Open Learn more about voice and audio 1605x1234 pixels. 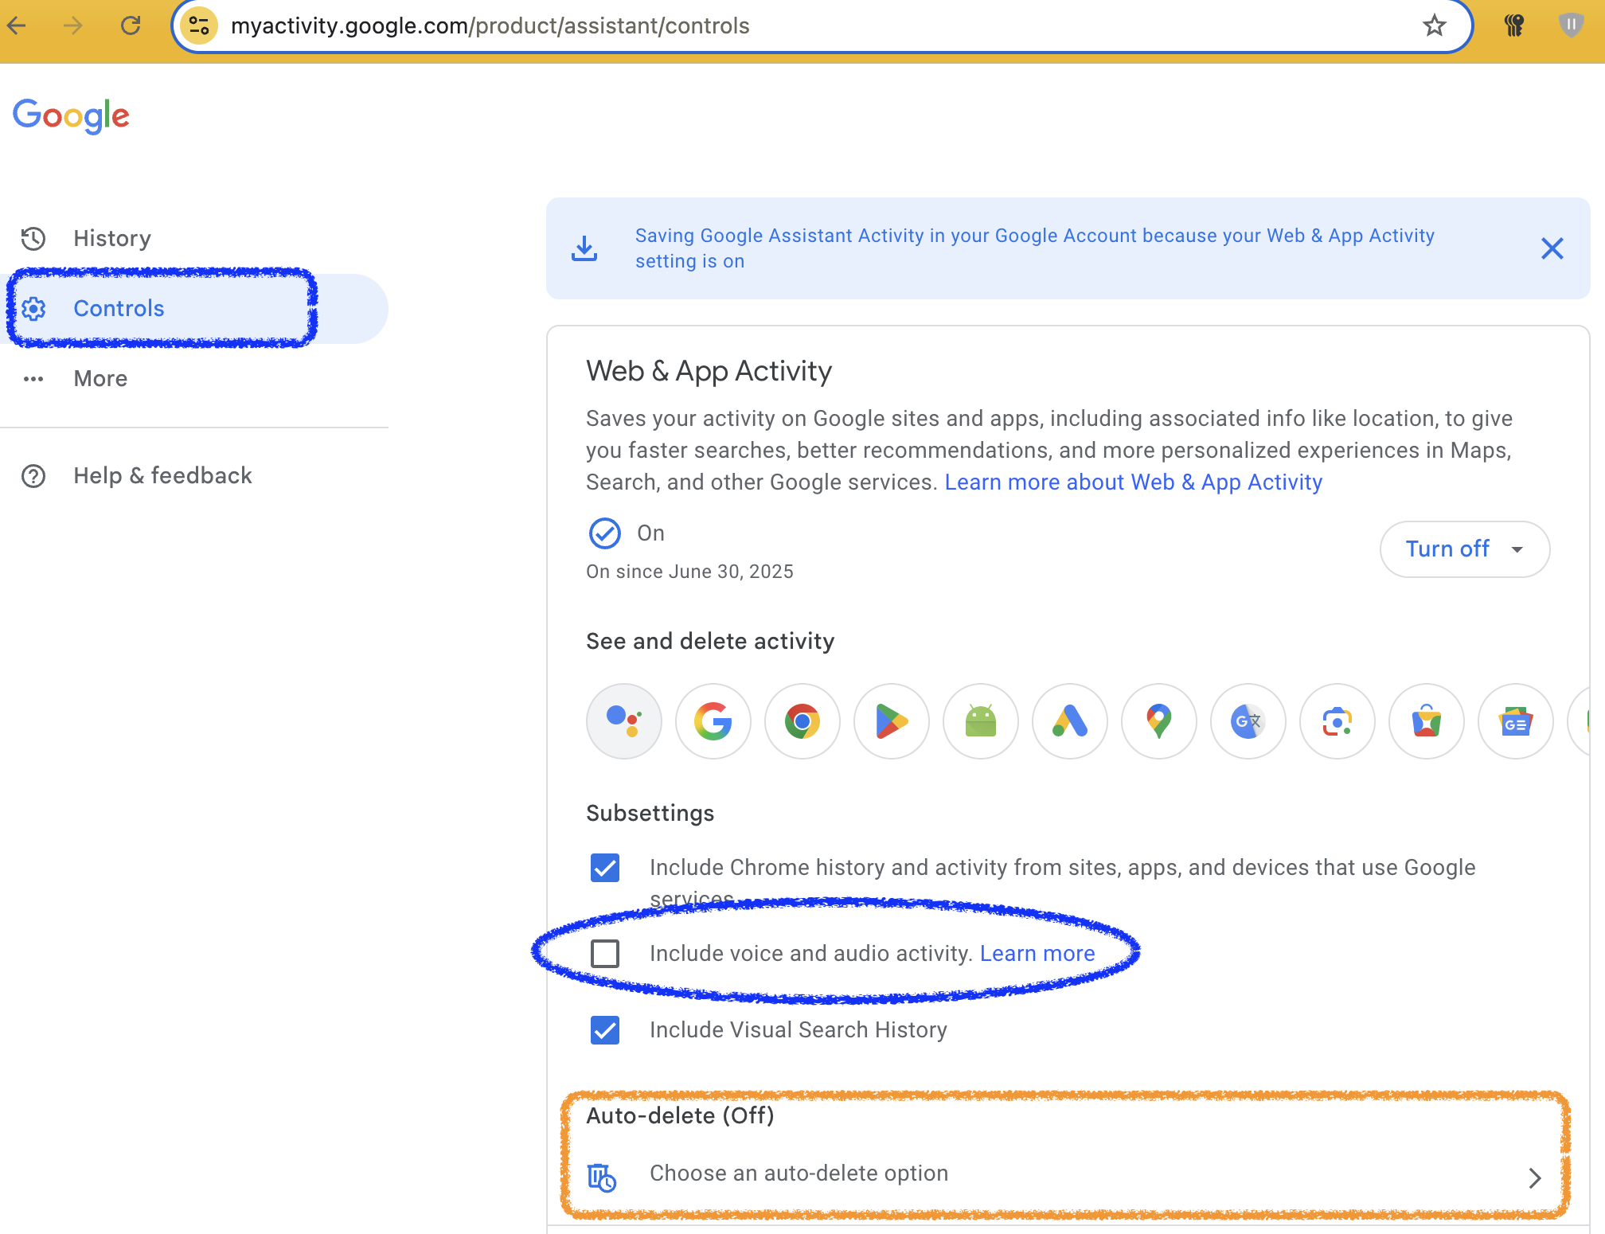[x=1037, y=954]
